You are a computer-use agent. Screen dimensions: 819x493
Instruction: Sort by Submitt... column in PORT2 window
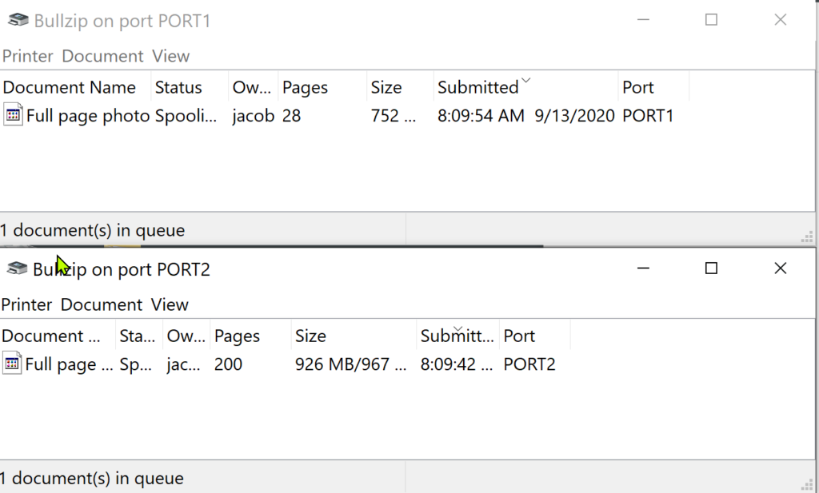458,336
